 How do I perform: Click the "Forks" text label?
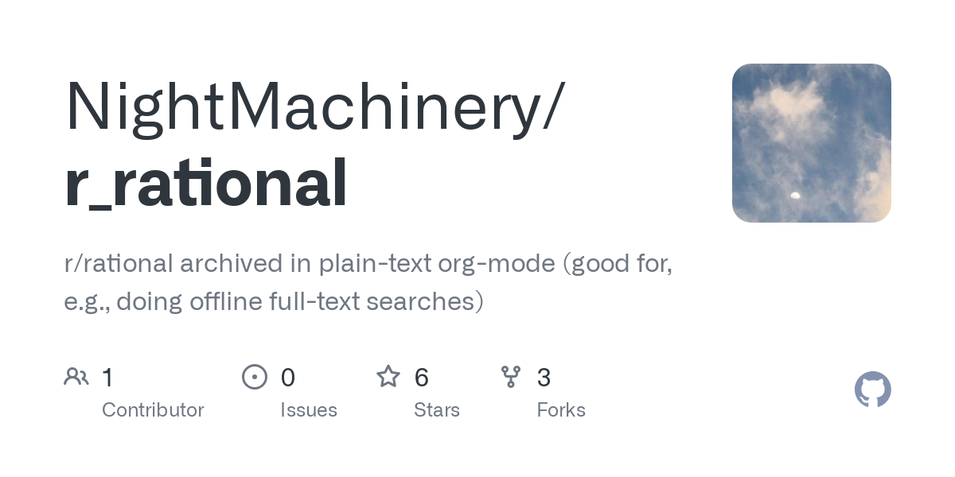coord(561,410)
